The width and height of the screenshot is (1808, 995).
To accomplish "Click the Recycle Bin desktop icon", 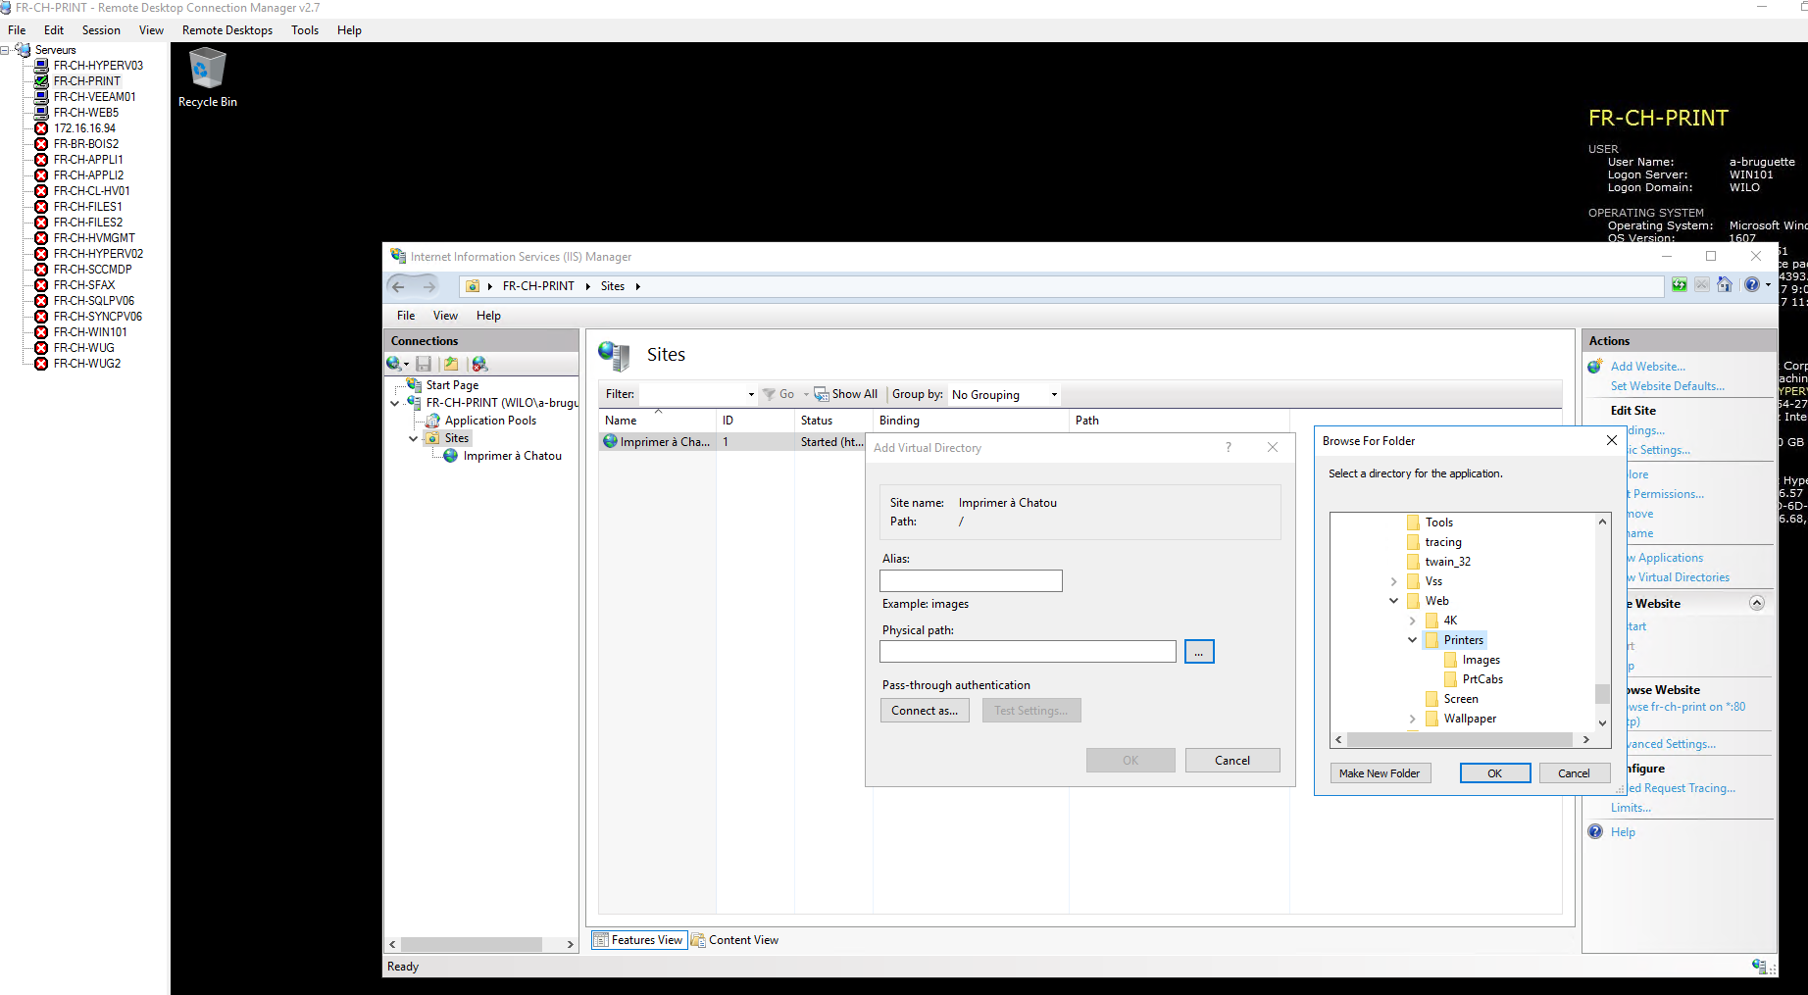I will [x=207, y=77].
